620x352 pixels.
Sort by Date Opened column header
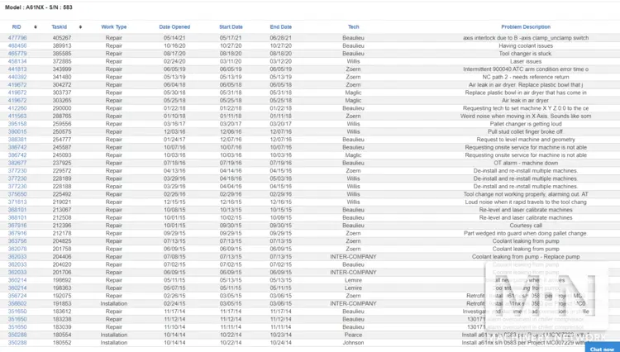pos(174,27)
